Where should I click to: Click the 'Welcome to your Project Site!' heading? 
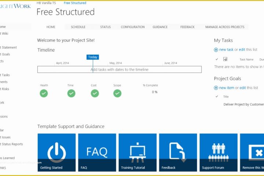tap(66, 40)
